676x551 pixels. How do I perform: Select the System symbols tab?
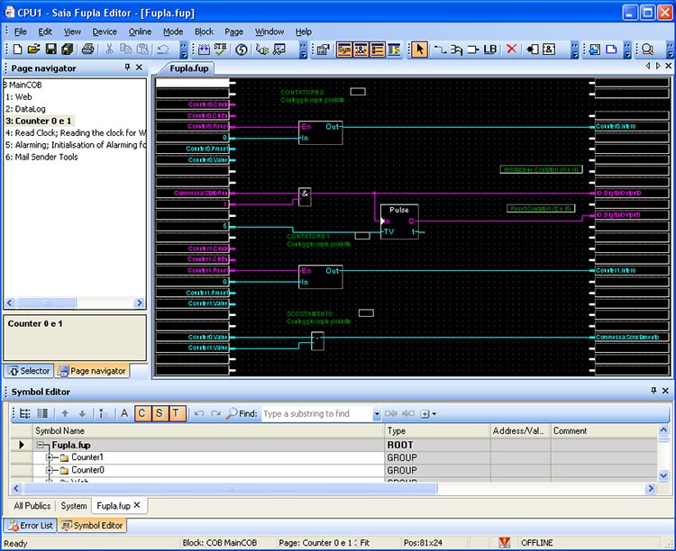(74, 505)
